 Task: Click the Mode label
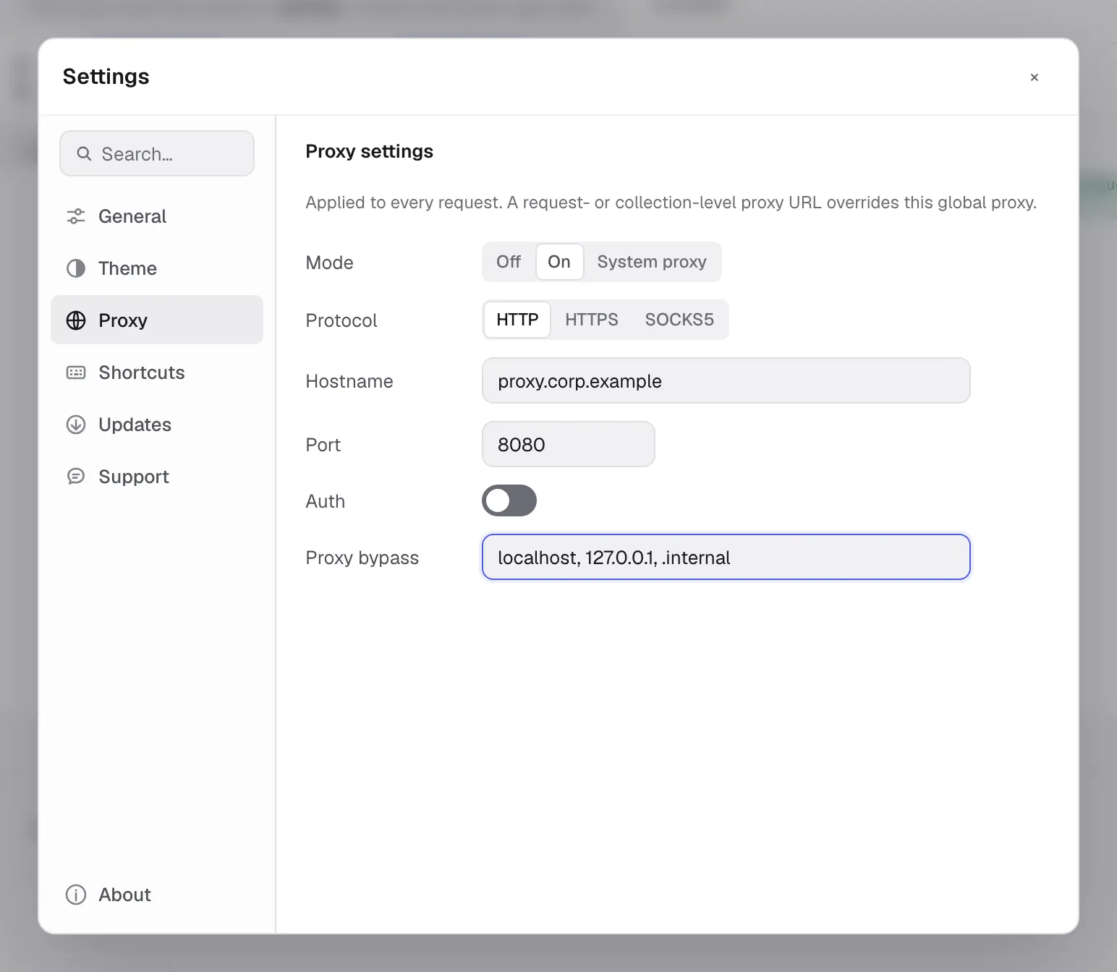(x=329, y=263)
